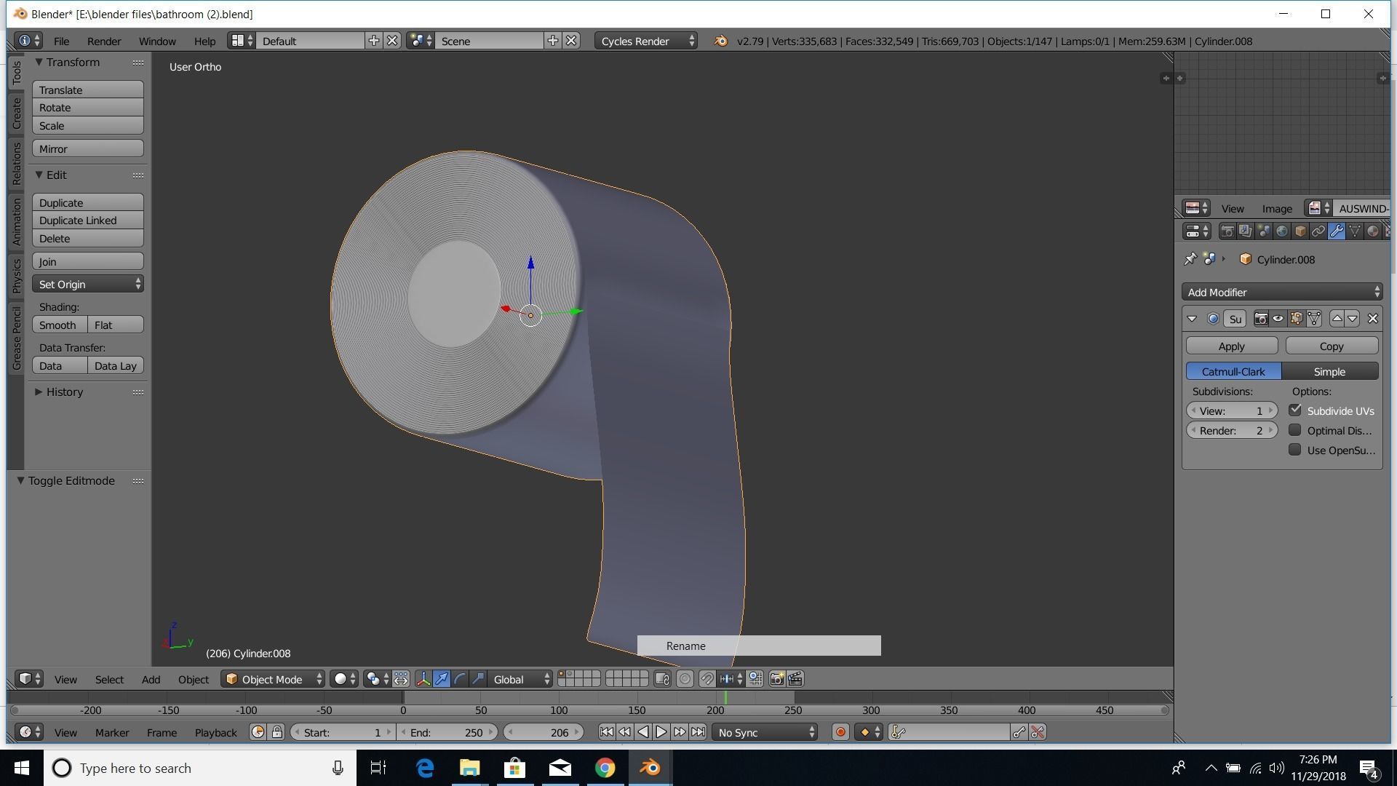Click the Apply modifier button
This screenshot has height=786, width=1397.
[x=1231, y=346]
